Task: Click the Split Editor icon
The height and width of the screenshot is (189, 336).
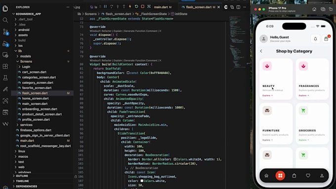Action: pyautogui.click(x=238, y=7)
